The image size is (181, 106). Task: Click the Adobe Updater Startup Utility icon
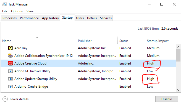pyautogui.click(x=11, y=79)
